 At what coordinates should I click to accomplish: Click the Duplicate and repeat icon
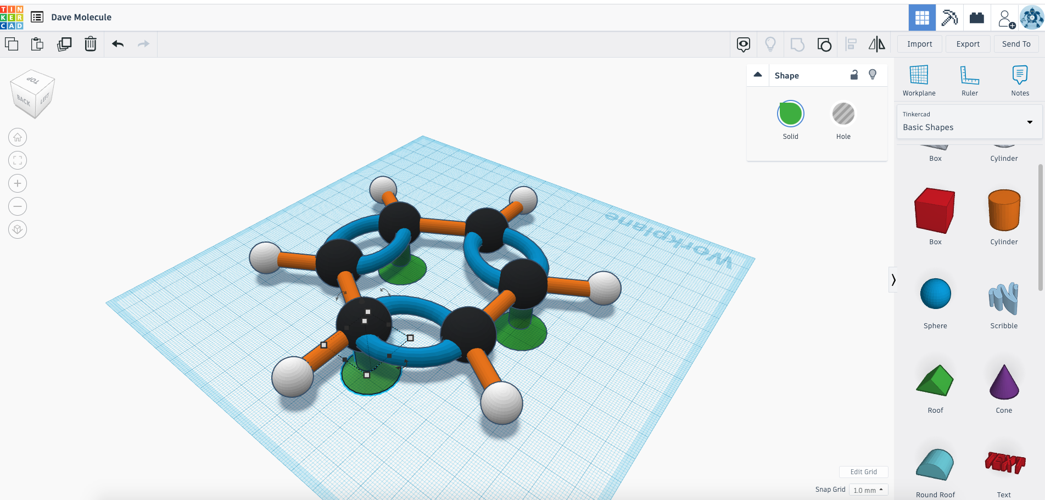64,44
